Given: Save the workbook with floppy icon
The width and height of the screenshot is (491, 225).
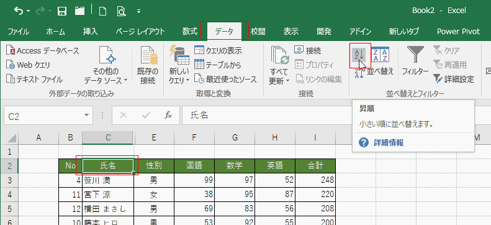Looking at the screenshot, I should pos(62,11).
